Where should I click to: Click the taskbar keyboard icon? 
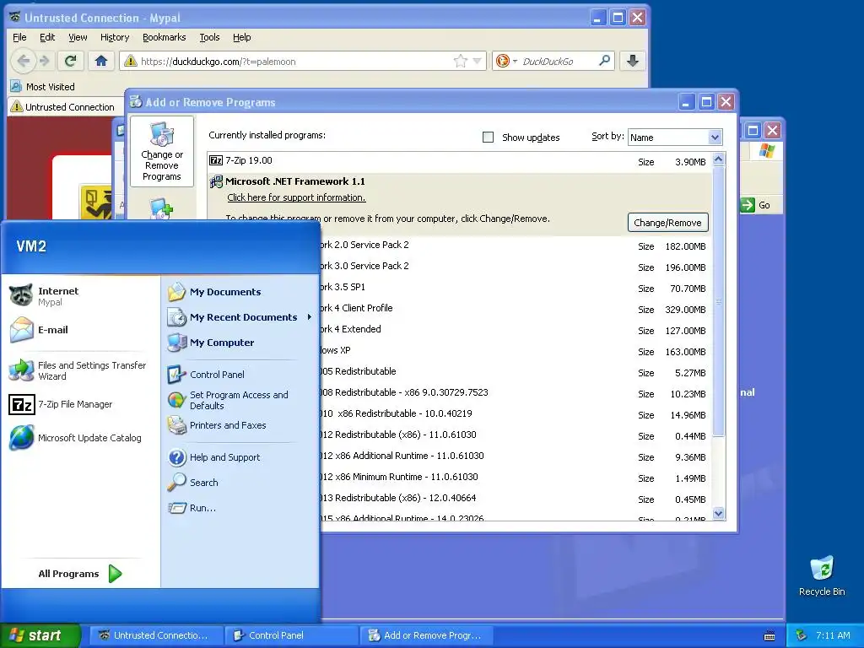[x=769, y=636]
